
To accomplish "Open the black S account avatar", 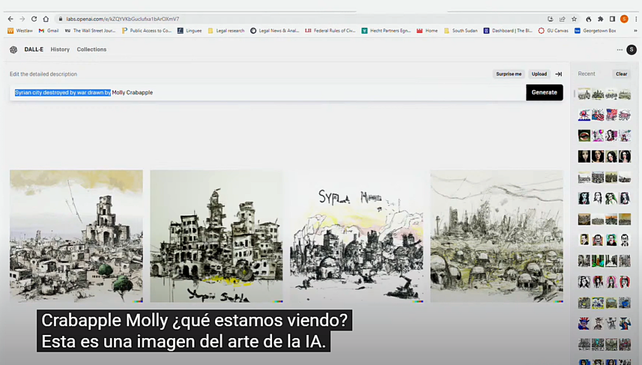I will (632, 49).
